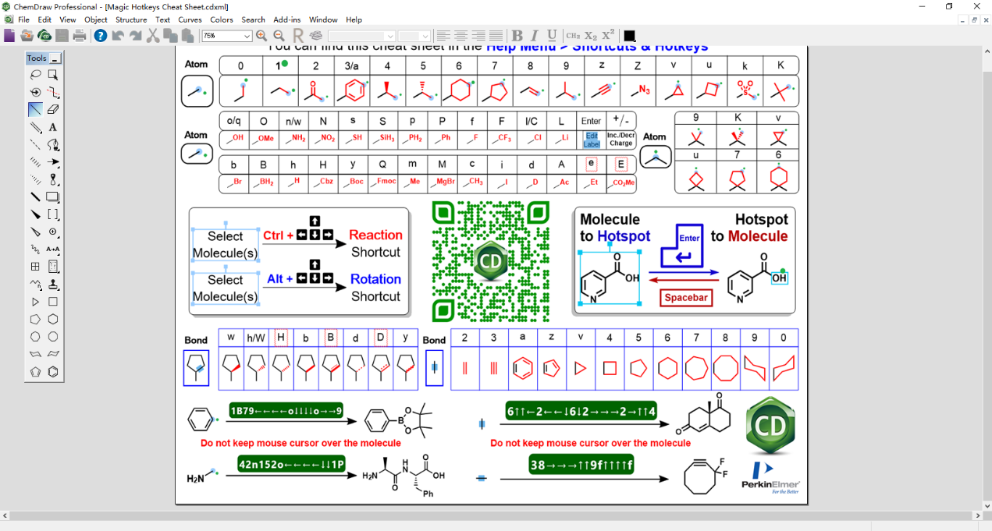Expand the font name dropdown
992x531 pixels.
point(389,37)
